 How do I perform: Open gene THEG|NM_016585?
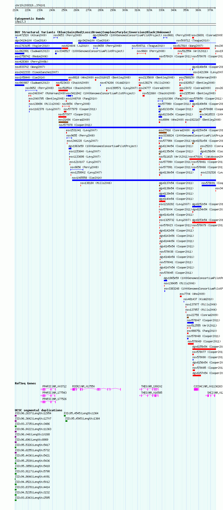pos(152,393)
